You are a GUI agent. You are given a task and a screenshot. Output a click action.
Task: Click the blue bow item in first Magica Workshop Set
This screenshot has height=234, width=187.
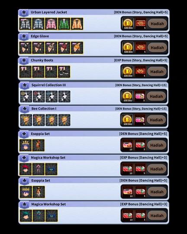coord(51,169)
